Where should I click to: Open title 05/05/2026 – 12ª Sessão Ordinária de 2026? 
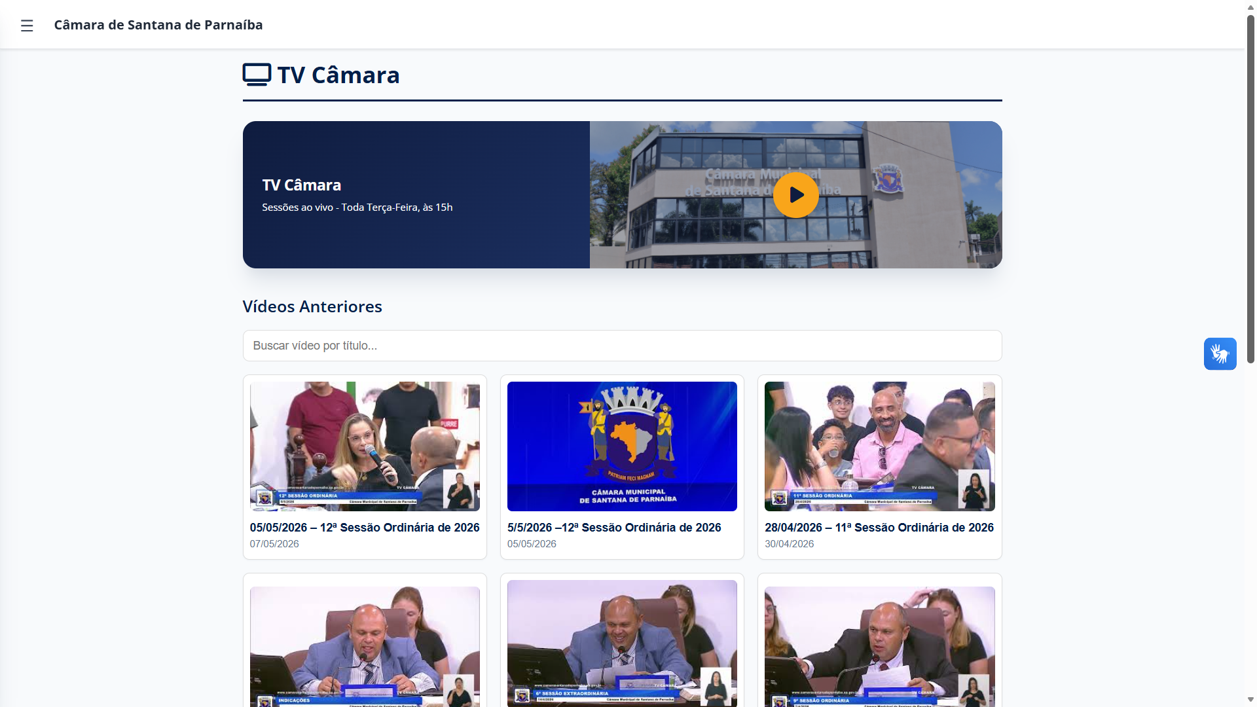365,528
